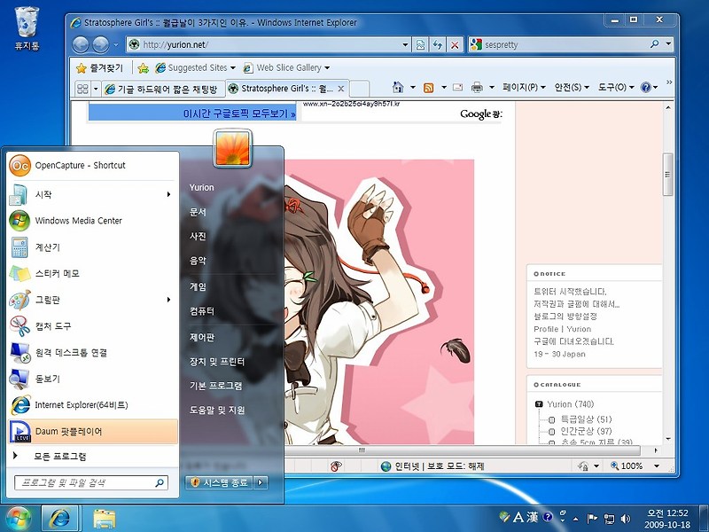The height and width of the screenshot is (532, 709).
Task: Open a new blank tab
Action: tap(360, 90)
